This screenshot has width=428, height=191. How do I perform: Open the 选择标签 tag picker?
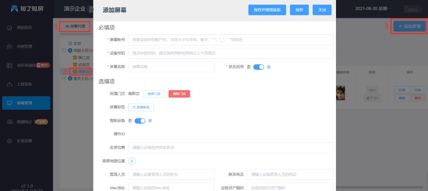point(141,107)
